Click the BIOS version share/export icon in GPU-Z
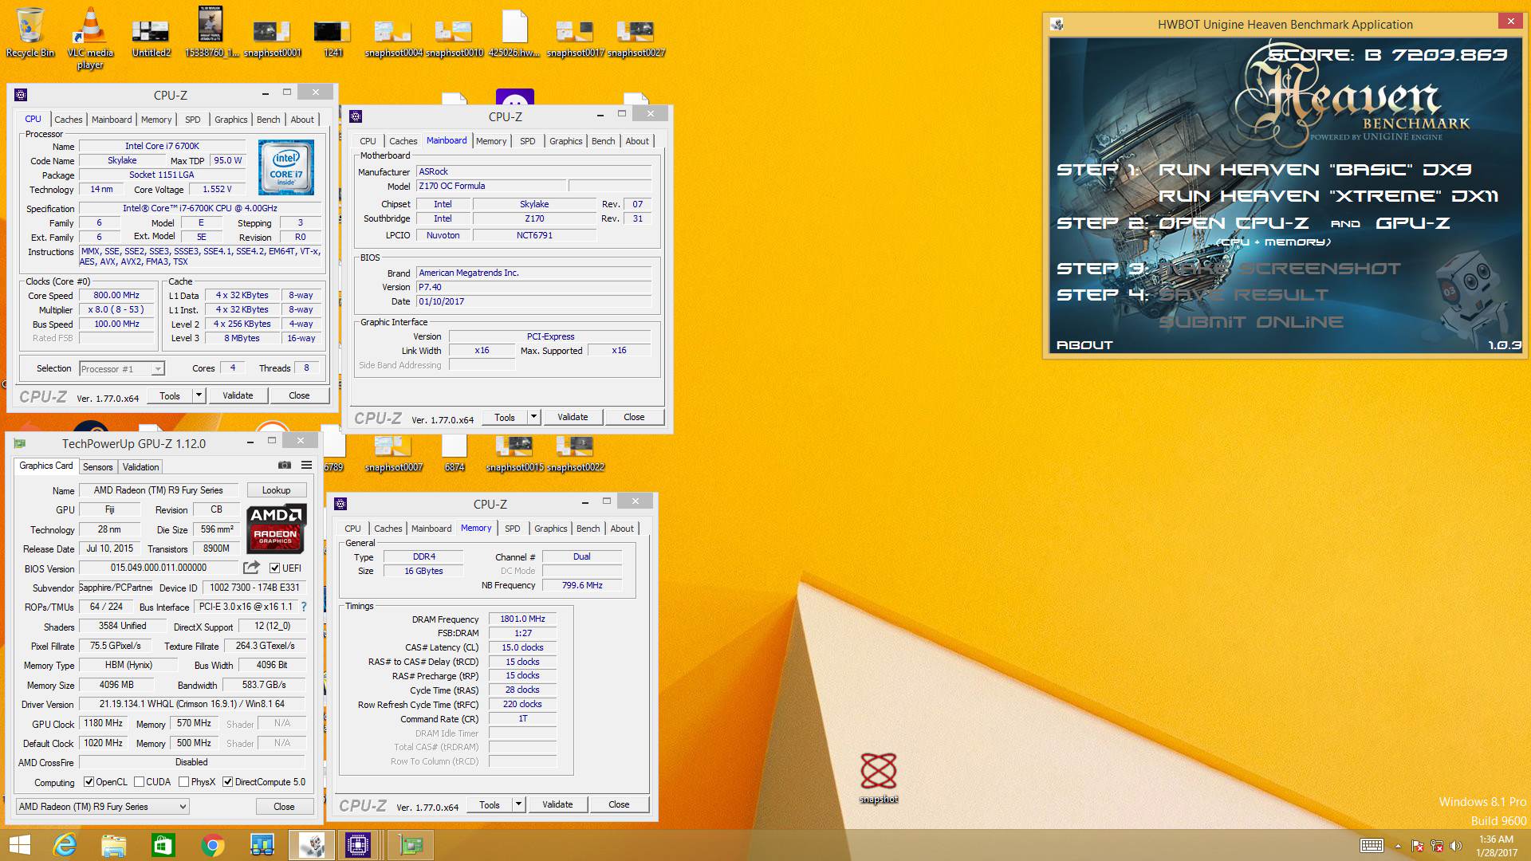Screen dimensions: 1531x861 pyautogui.click(x=251, y=568)
